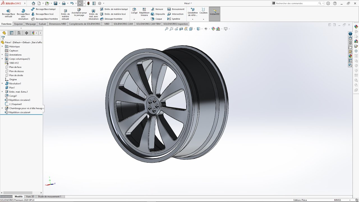Select Plan de face in the tree

[15, 67]
